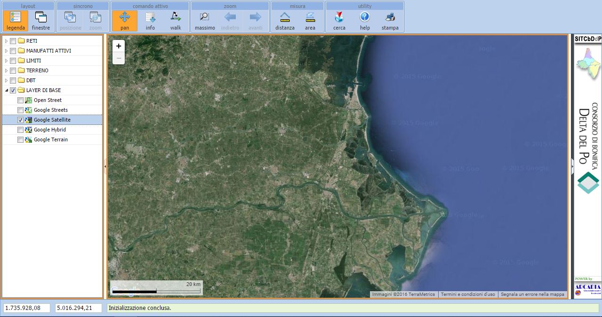The width and height of the screenshot is (602, 317).
Task: Activate the pan command
Action: click(x=125, y=21)
